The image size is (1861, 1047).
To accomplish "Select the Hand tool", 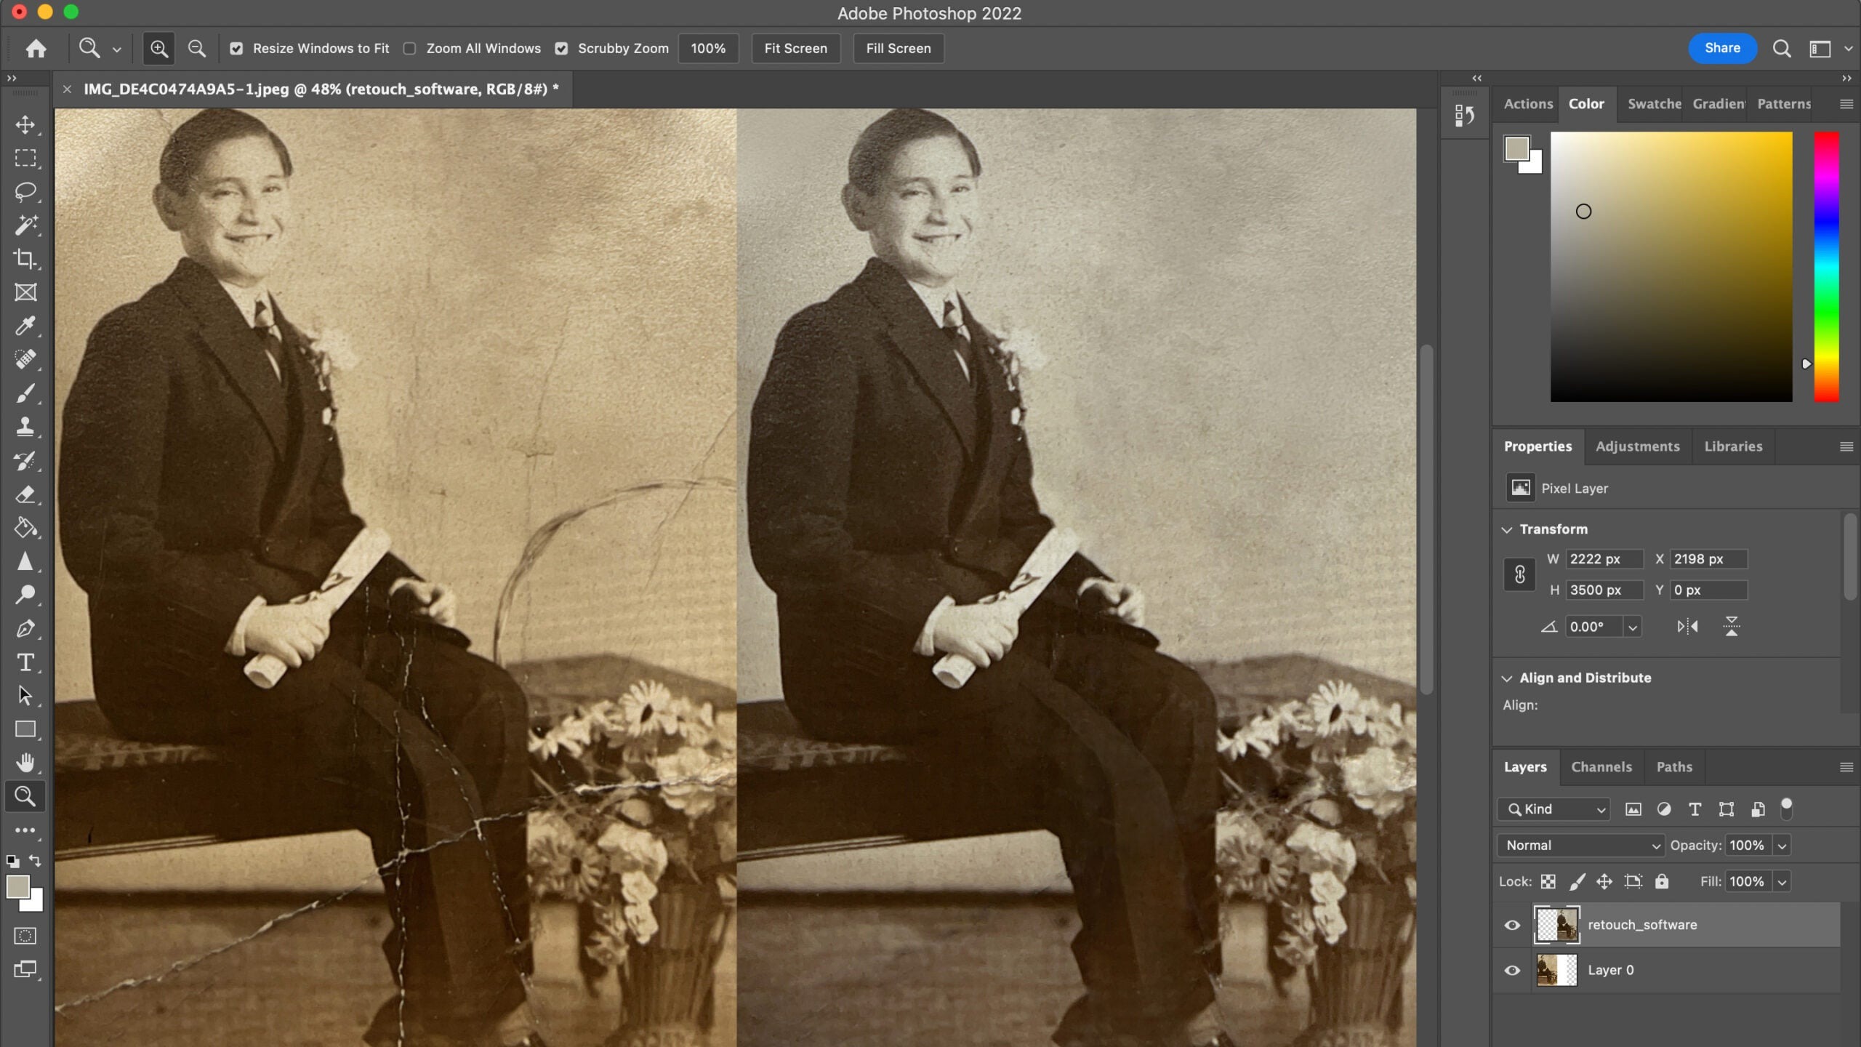I will pyautogui.click(x=25, y=763).
